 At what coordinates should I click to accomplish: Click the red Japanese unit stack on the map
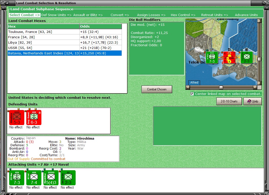[229, 57]
